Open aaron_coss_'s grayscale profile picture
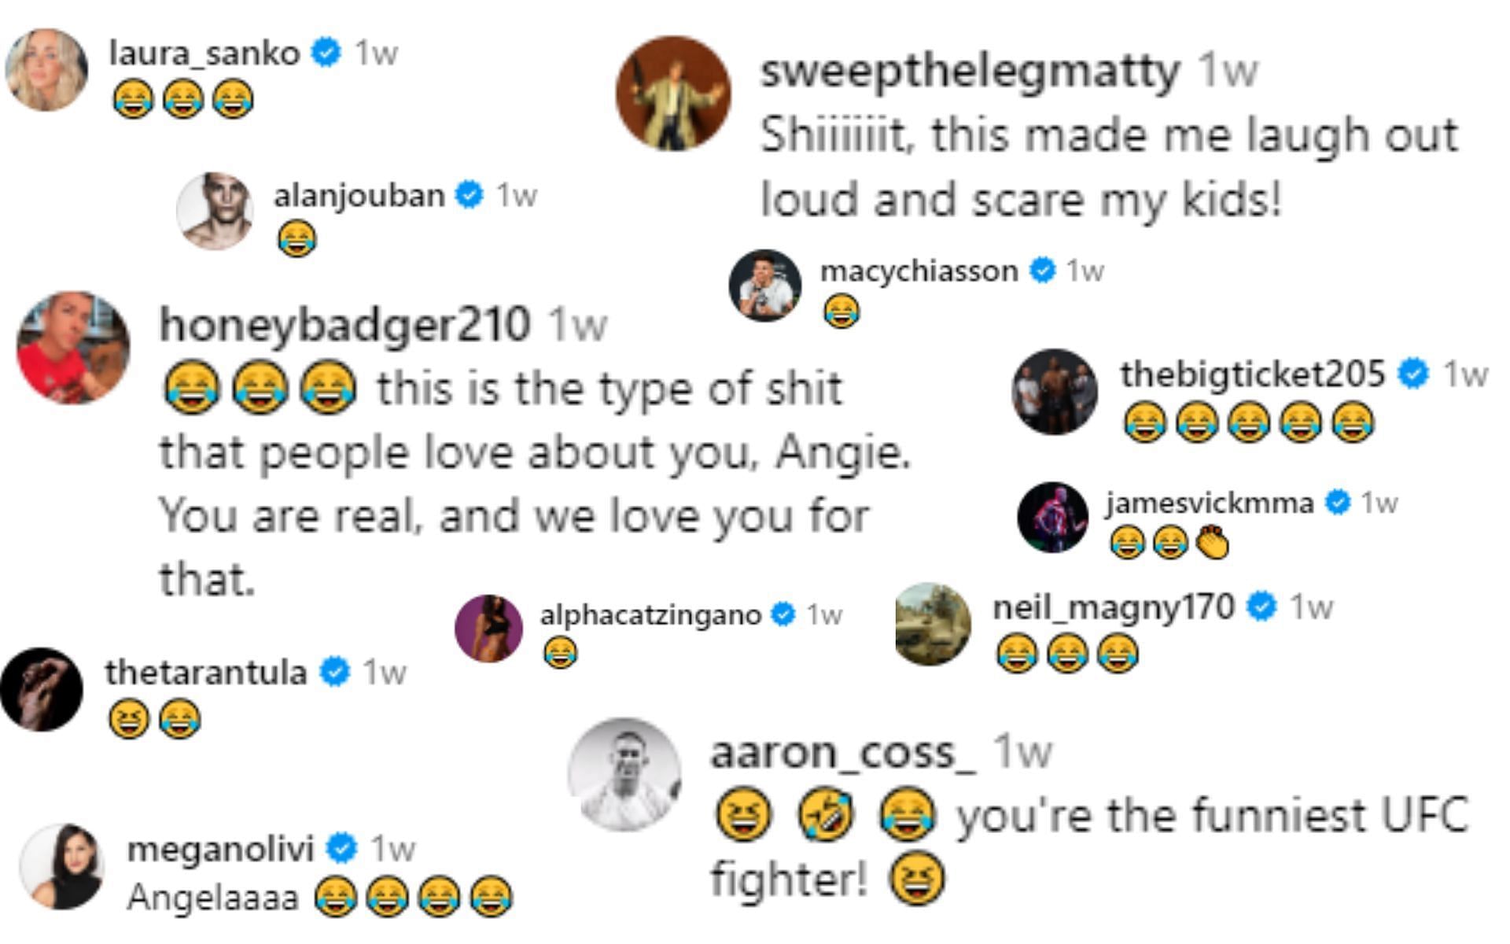The image size is (1510, 944). (625, 775)
